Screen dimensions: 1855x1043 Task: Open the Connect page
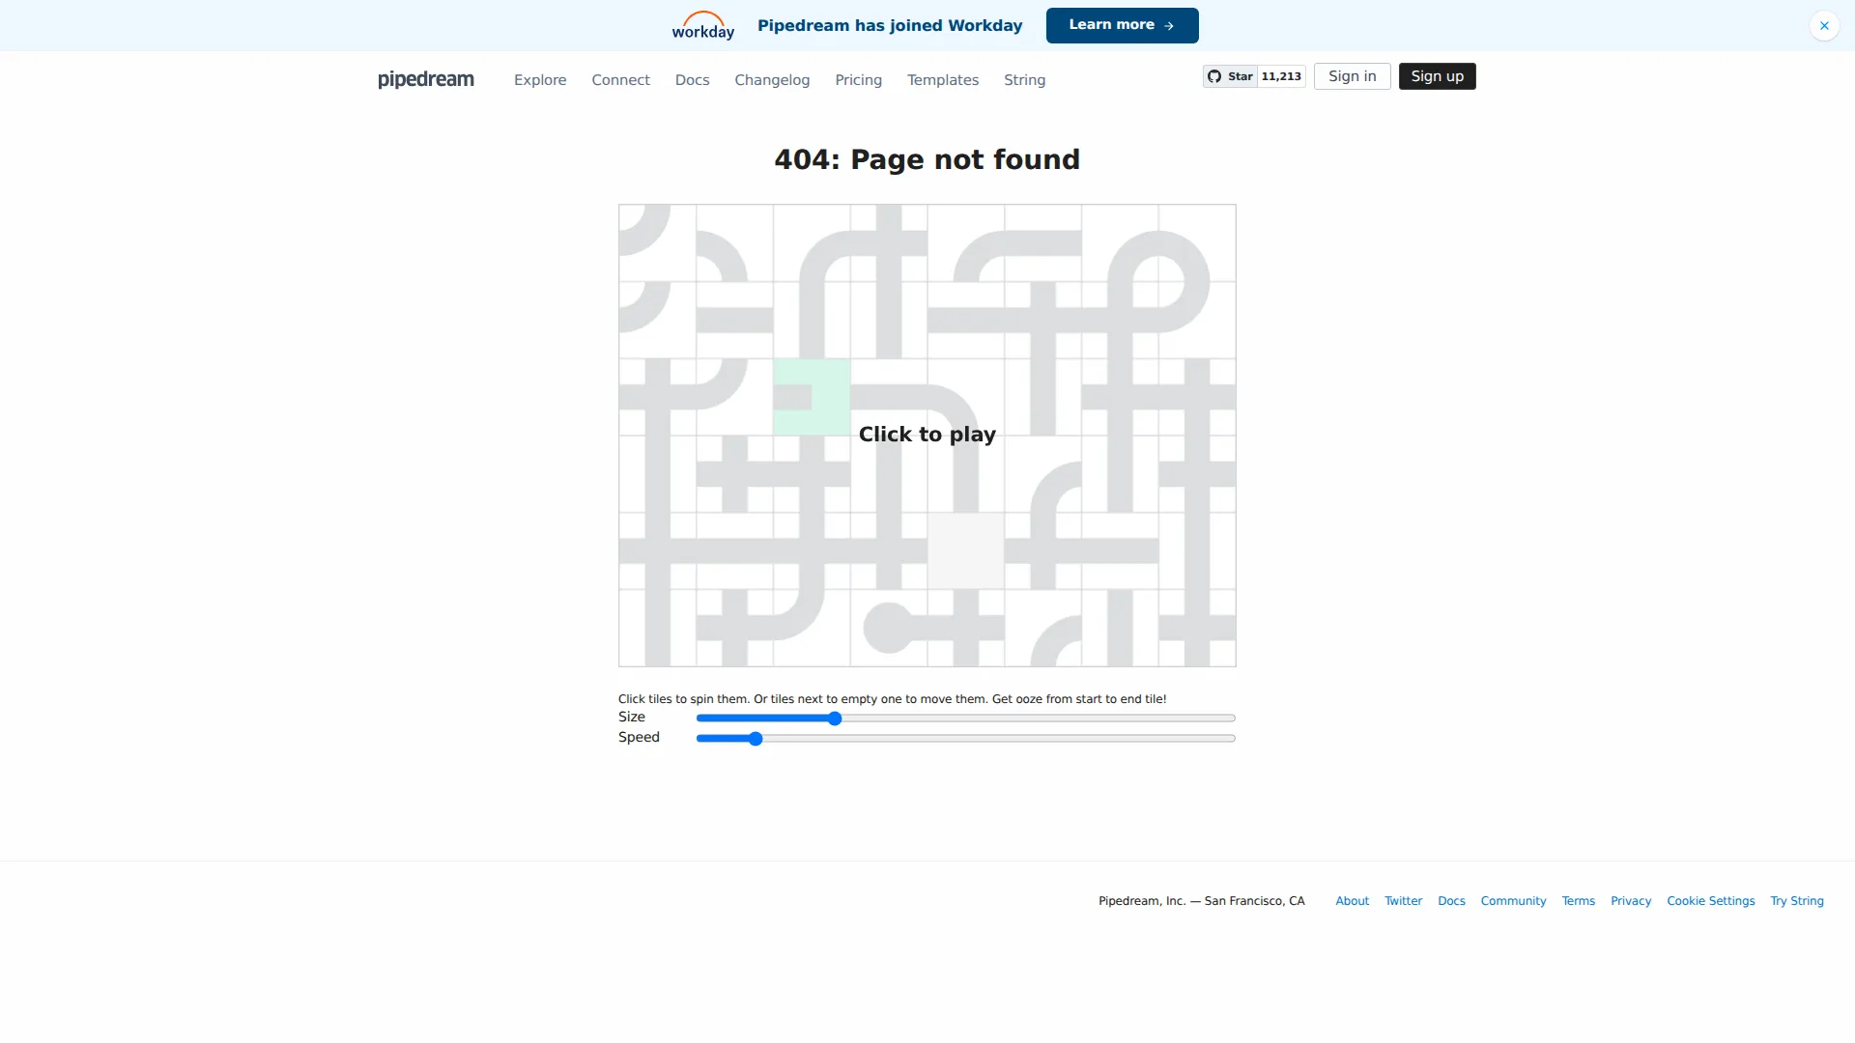point(620,79)
